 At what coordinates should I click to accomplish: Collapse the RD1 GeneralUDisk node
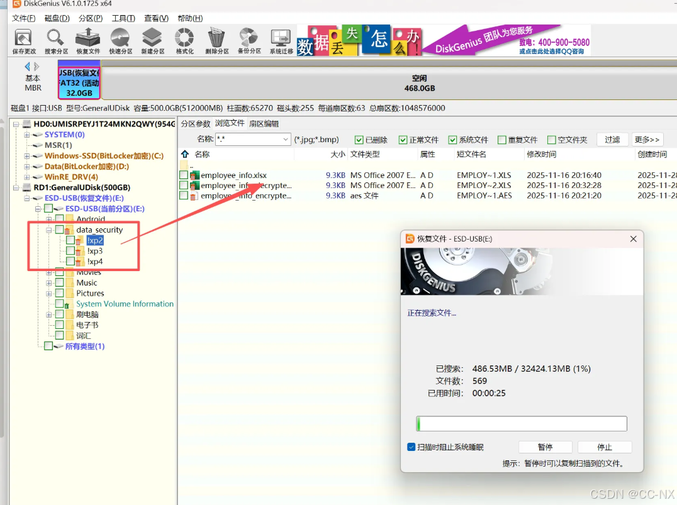point(16,188)
